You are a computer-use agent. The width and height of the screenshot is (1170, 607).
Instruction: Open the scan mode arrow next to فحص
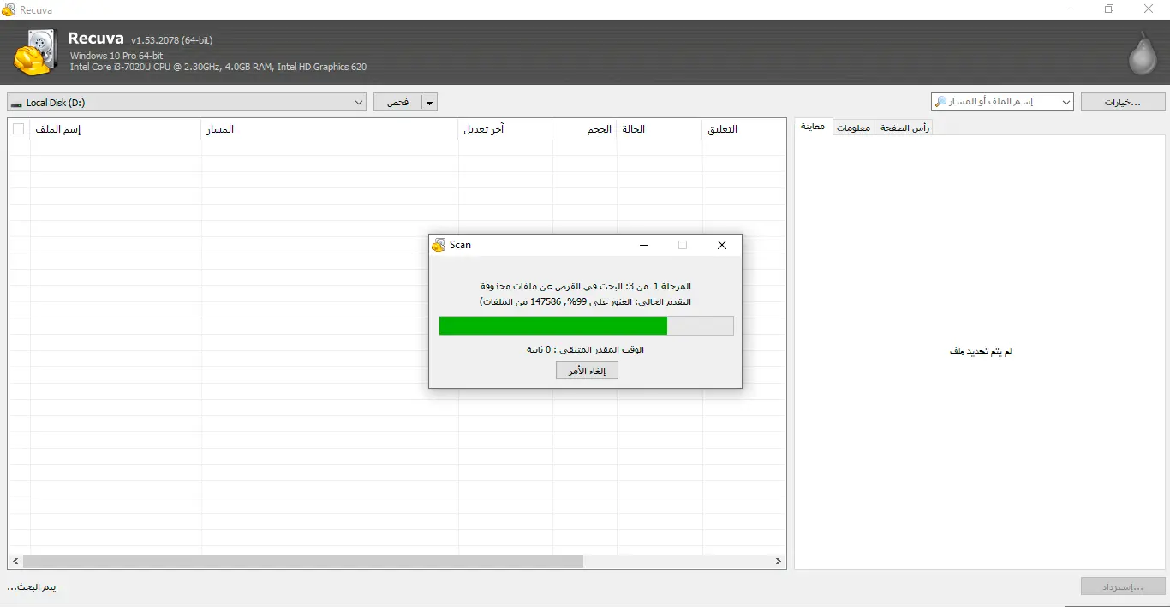(429, 102)
